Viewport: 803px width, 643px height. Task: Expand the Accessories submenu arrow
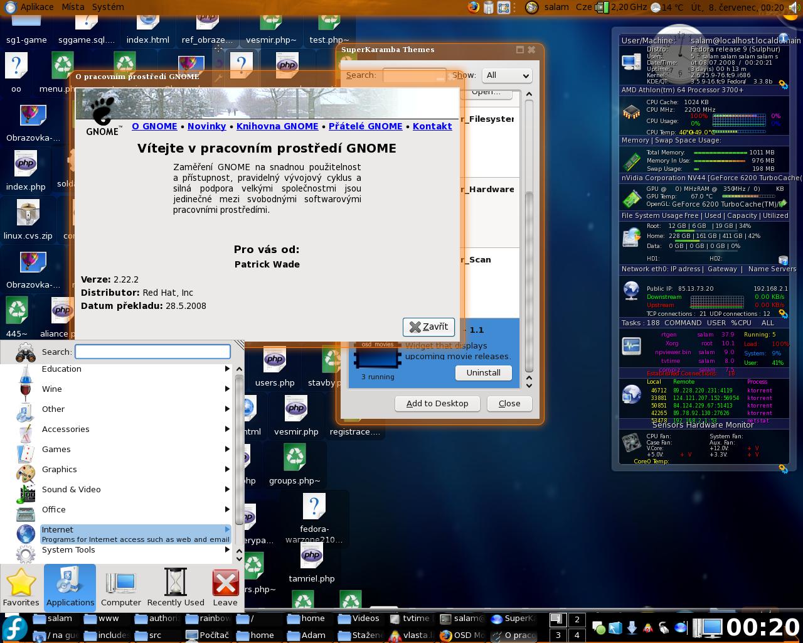[227, 430]
